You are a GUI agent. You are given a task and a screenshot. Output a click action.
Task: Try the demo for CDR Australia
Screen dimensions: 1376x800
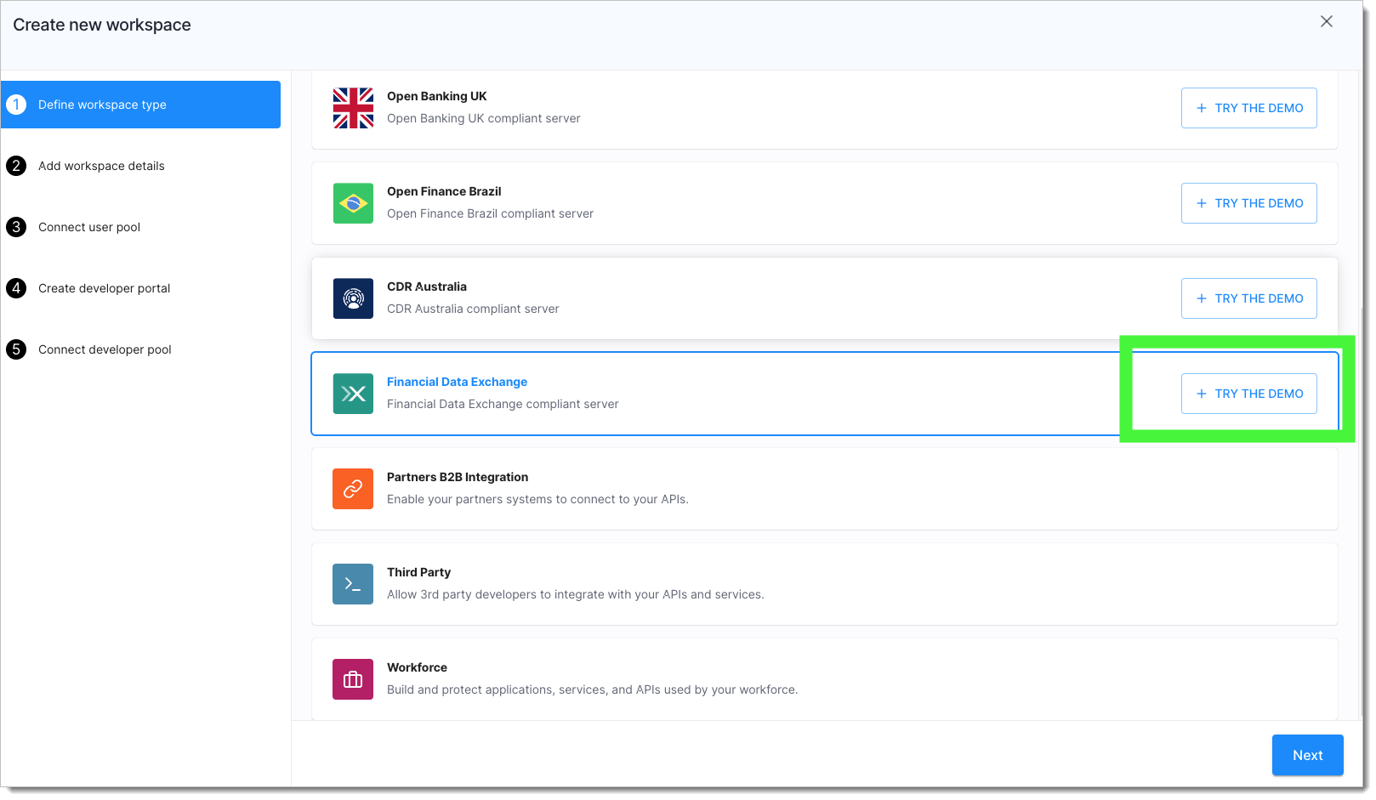1248,298
